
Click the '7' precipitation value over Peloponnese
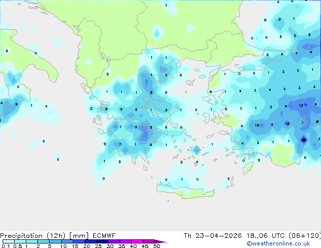(x=120, y=144)
